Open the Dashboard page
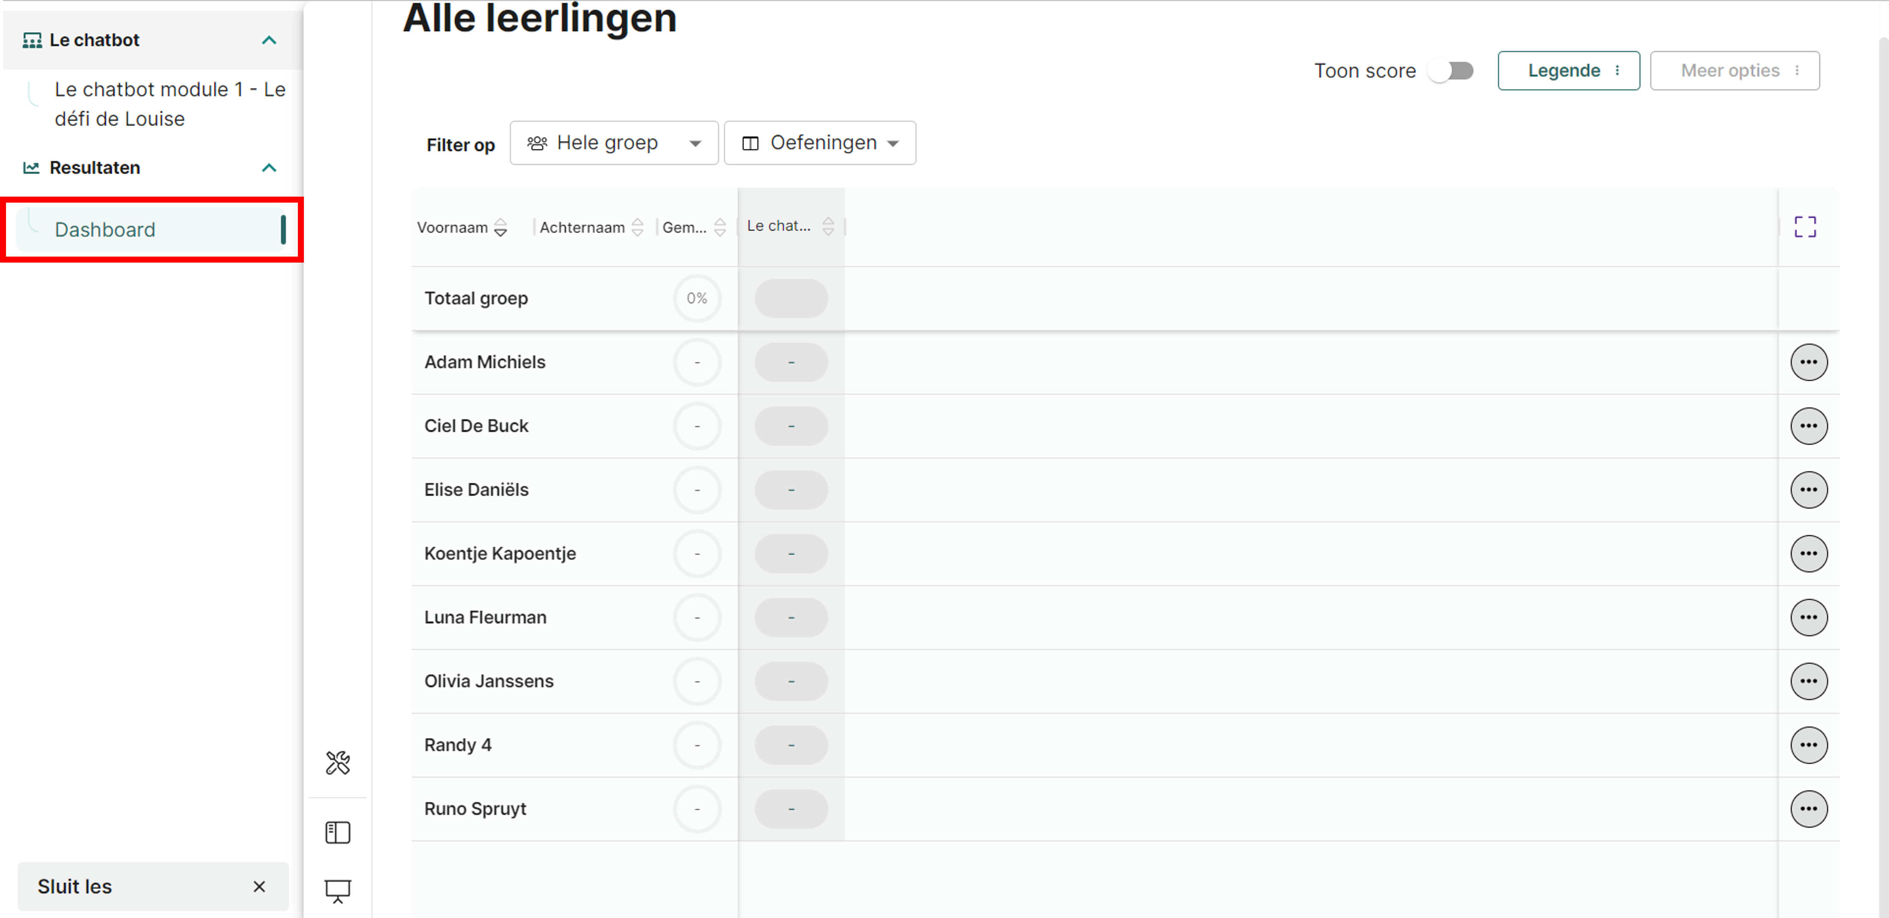The height and width of the screenshot is (918, 1889). (x=105, y=229)
